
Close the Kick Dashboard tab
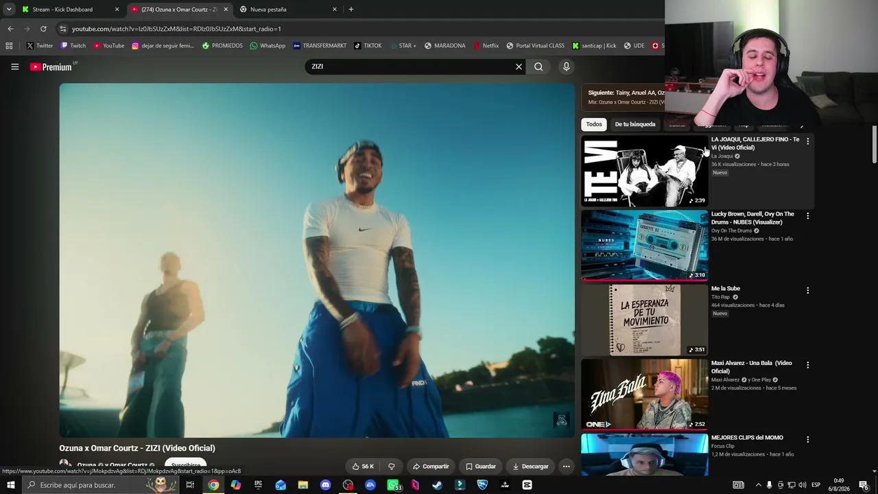[x=117, y=10]
